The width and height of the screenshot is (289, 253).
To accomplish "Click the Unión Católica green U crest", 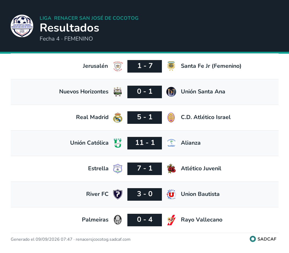I will click(x=118, y=143).
